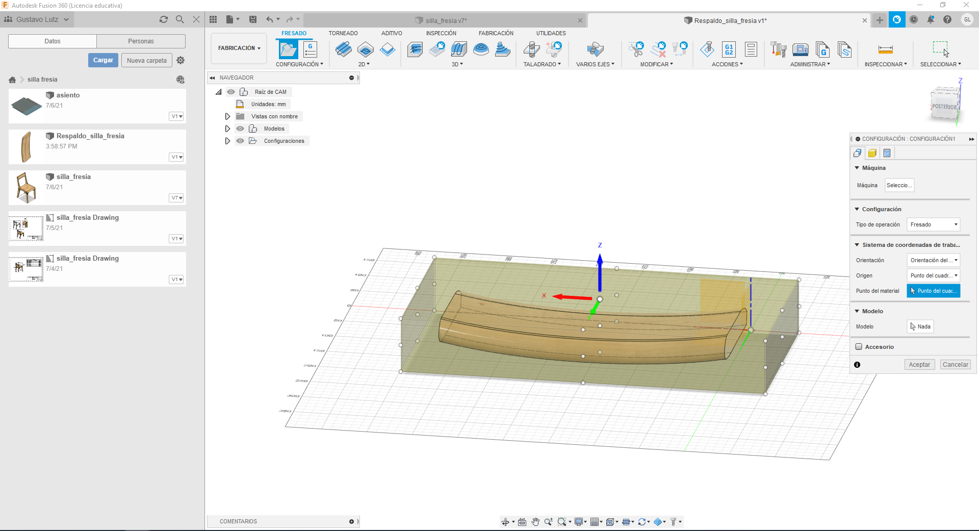Screen dimensions: 979x531
Task: Open version V7 dropdown for silla_fresia
Action: (x=176, y=198)
